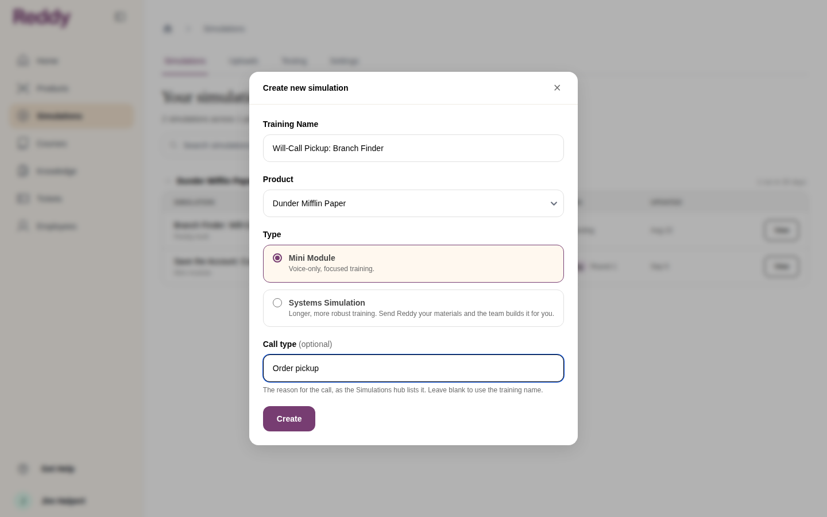The height and width of the screenshot is (517, 827).
Task: Click the home breadcrumb icon
Action: click(168, 29)
